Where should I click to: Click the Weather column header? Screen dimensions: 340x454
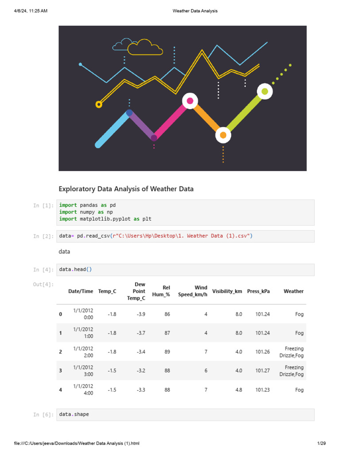(294, 291)
